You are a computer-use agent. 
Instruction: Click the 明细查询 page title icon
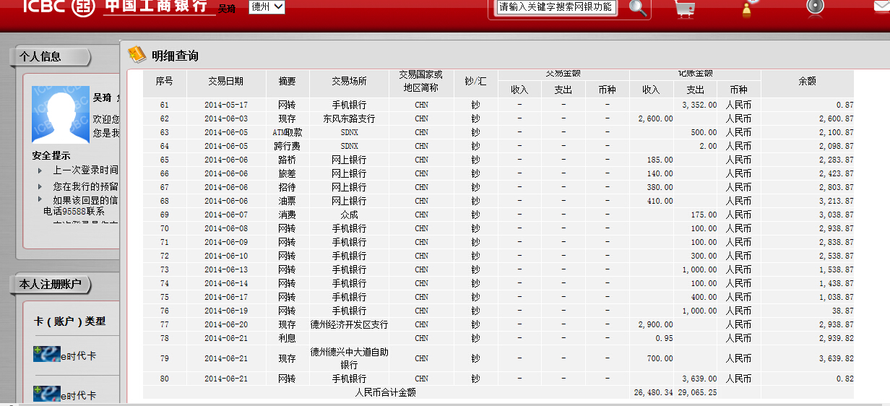[x=137, y=55]
